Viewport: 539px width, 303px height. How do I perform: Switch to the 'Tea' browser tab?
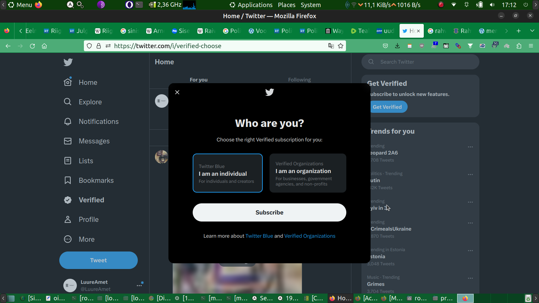359,31
